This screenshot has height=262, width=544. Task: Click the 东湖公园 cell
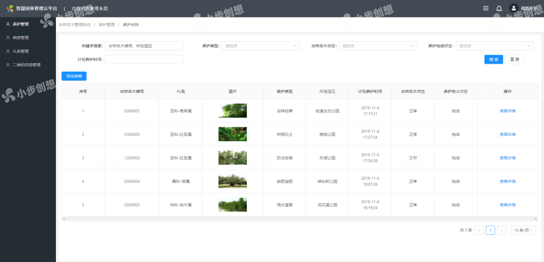tap(327, 158)
